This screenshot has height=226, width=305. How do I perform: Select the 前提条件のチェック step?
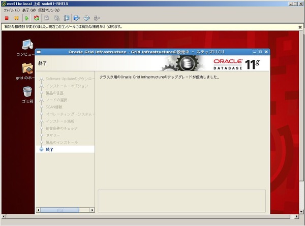pos(62,128)
